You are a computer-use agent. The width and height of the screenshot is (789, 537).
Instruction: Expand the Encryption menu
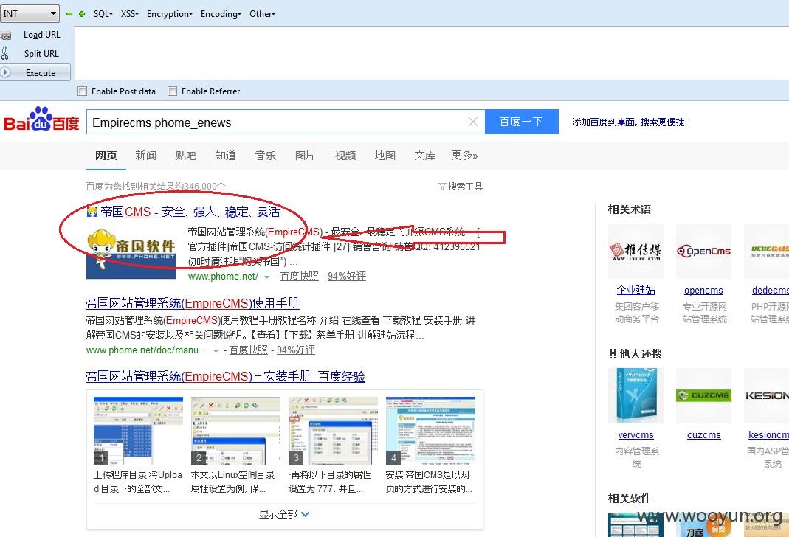pyautogui.click(x=170, y=14)
